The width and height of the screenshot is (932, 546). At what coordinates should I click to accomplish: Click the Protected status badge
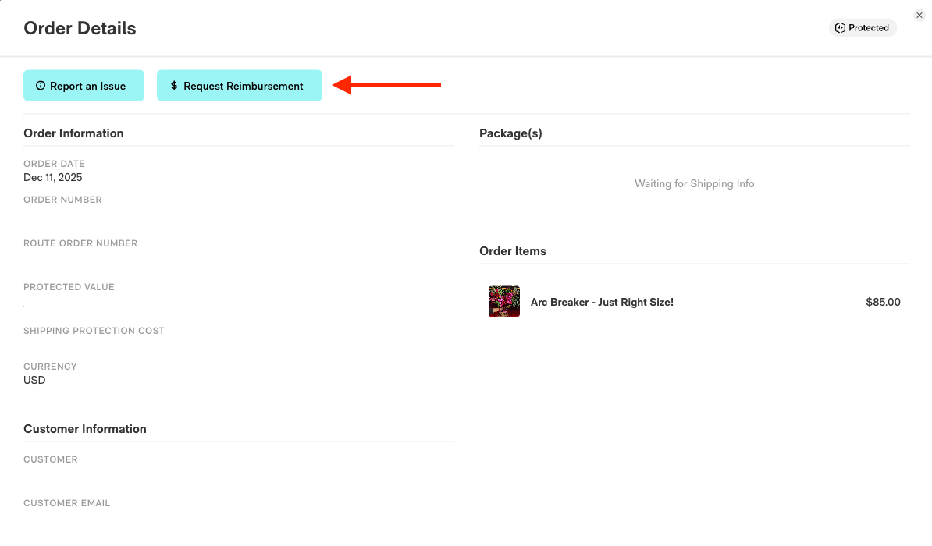click(x=863, y=28)
